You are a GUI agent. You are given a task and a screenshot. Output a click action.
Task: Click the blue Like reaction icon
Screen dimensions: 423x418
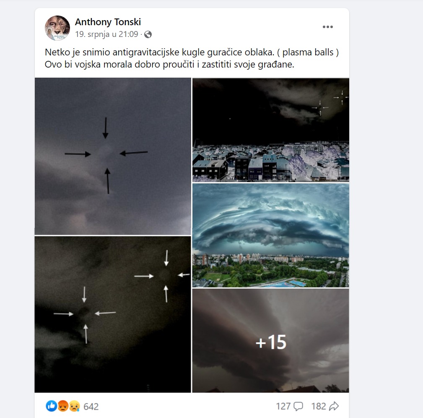click(x=51, y=406)
